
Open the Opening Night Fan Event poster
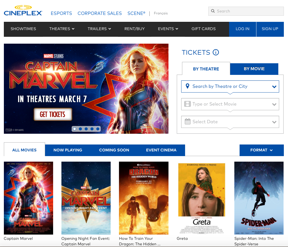[86, 198]
